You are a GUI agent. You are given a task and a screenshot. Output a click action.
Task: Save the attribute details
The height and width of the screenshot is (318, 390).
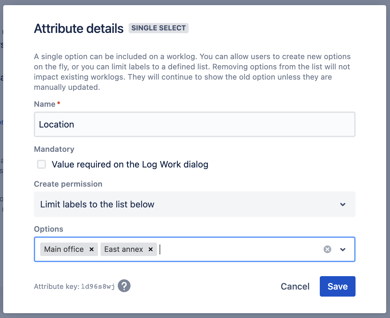click(337, 286)
